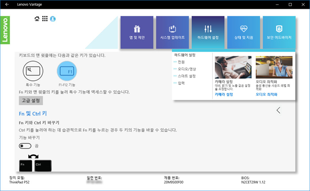Follow the blue 카메라 설정 link
The image size is (310, 191).
tap(224, 95)
